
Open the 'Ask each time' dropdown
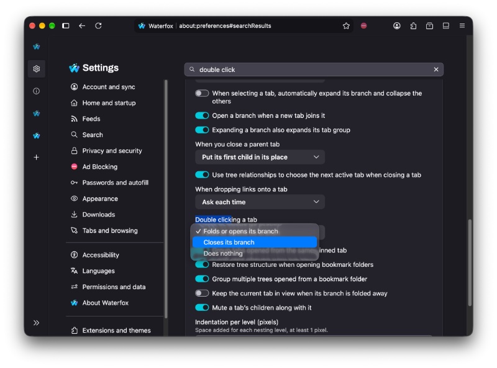260,202
